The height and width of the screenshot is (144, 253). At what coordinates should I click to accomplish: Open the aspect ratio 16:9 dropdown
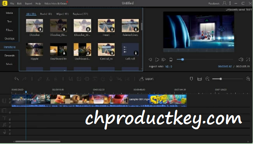[169, 67]
